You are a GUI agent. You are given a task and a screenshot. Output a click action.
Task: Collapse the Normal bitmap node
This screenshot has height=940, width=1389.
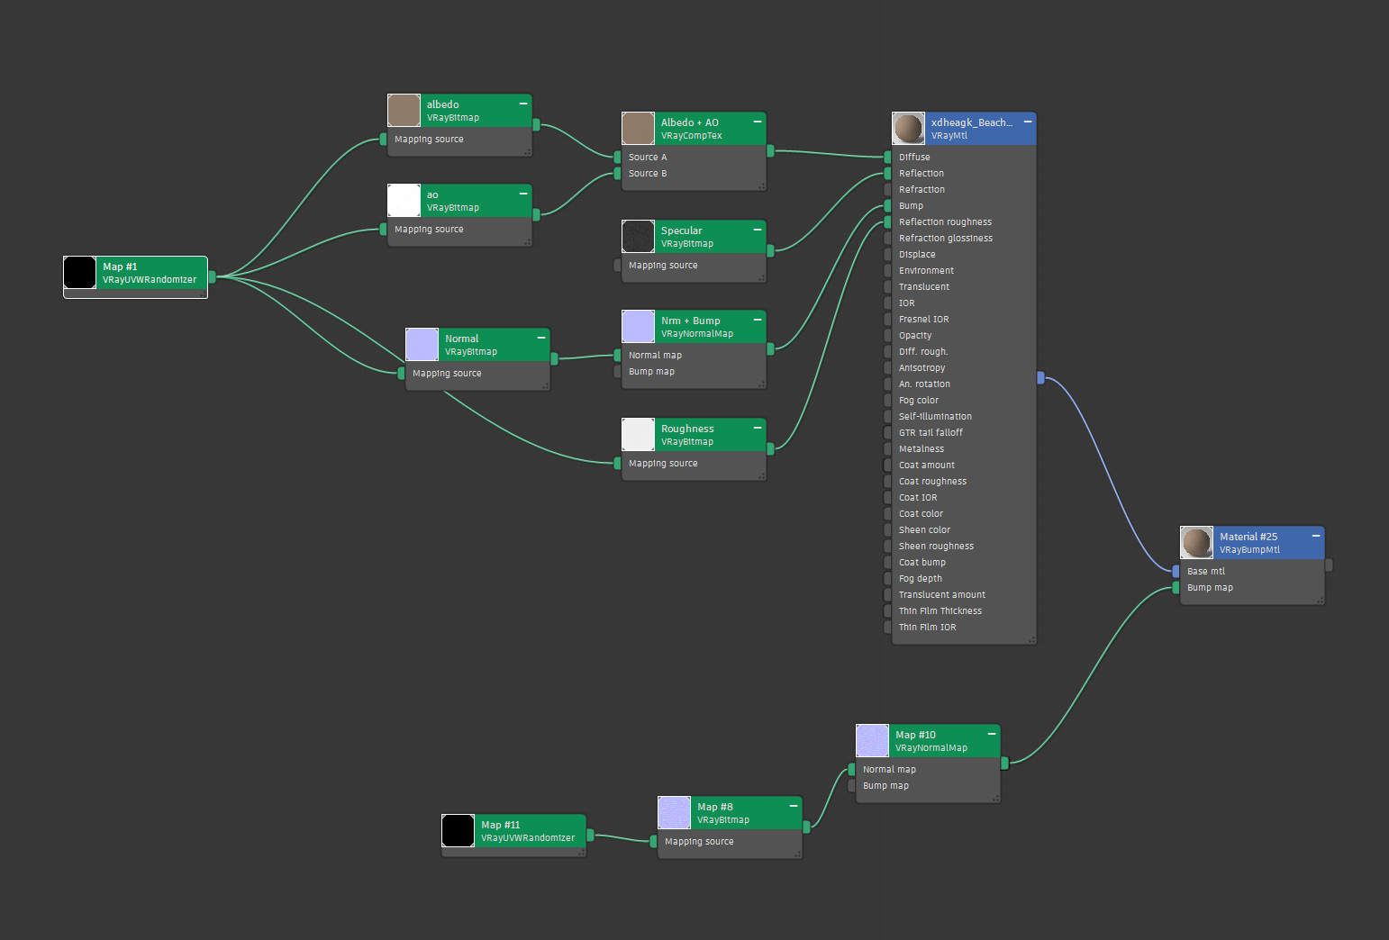pyautogui.click(x=541, y=338)
